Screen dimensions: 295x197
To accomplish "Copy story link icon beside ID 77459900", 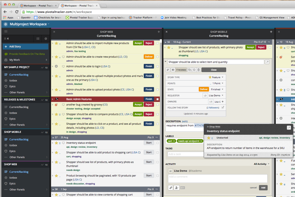I will tap(168, 70).
